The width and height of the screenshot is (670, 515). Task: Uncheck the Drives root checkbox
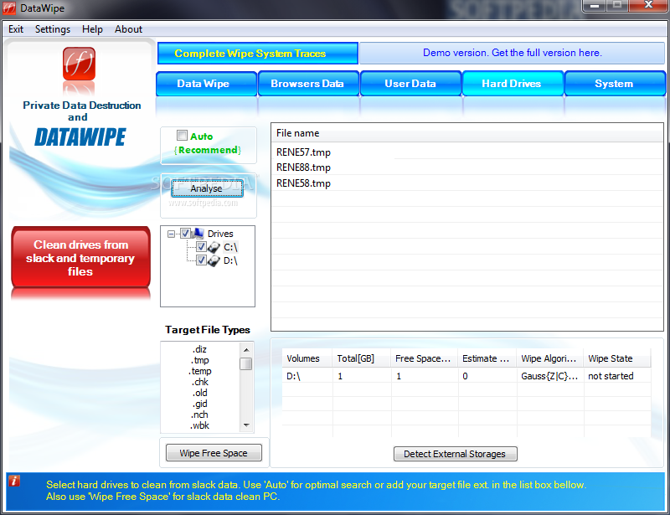pos(185,234)
